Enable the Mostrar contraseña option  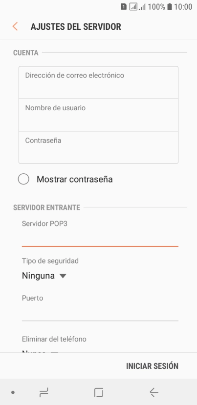(23, 179)
